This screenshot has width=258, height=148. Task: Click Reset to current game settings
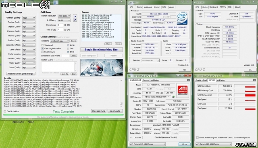pyautogui.click(x=21, y=73)
